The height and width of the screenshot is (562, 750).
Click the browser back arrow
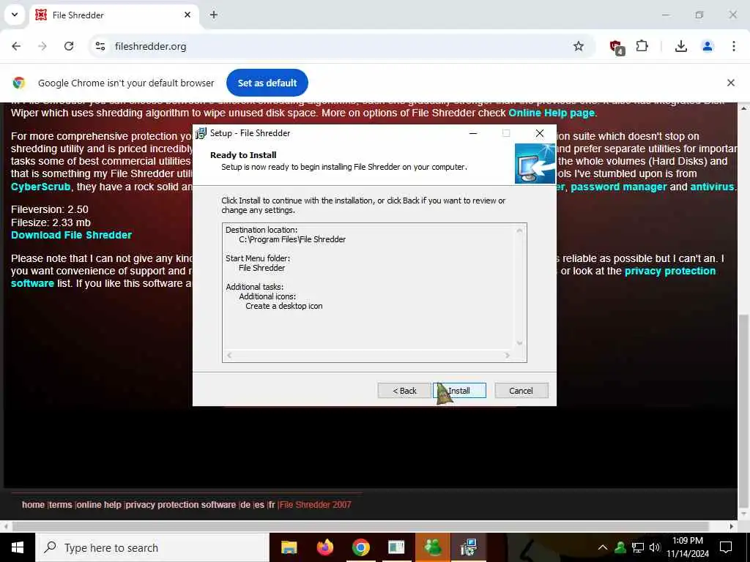(16, 46)
